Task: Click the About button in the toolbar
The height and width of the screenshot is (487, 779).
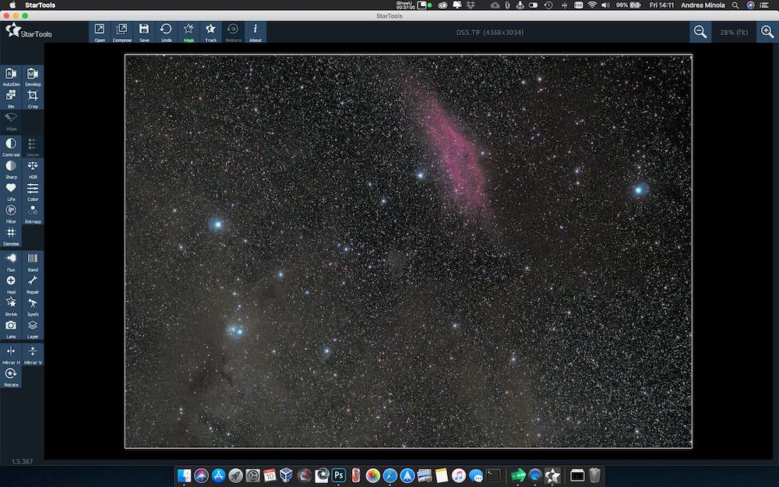Action: [255, 31]
